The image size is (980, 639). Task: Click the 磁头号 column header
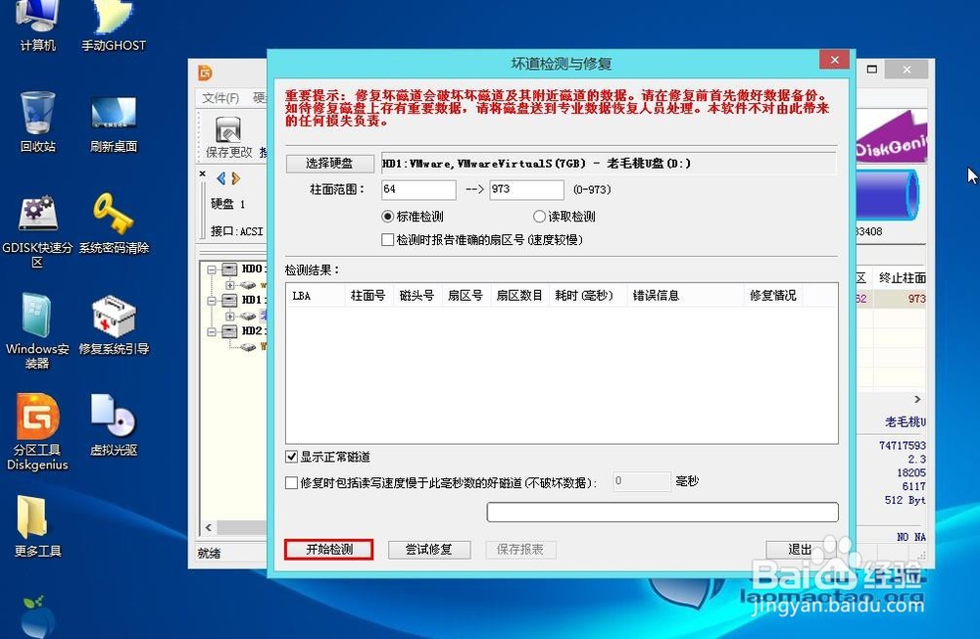pyautogui.click(x=417, y=296)
